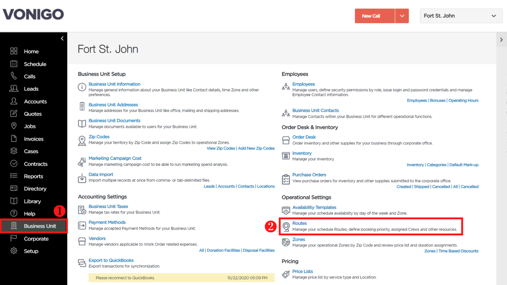Click the Business Unit Documents book icon

82,123
